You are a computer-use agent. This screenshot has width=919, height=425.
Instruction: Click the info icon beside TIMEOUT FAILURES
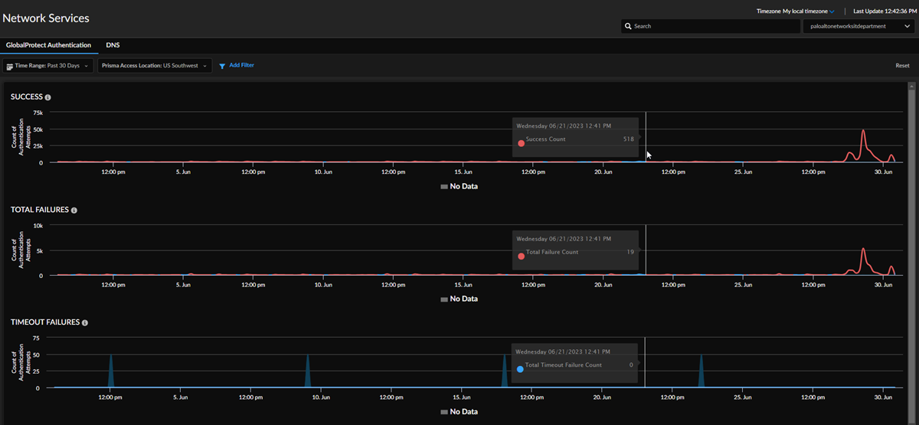(x=85, y=323)
